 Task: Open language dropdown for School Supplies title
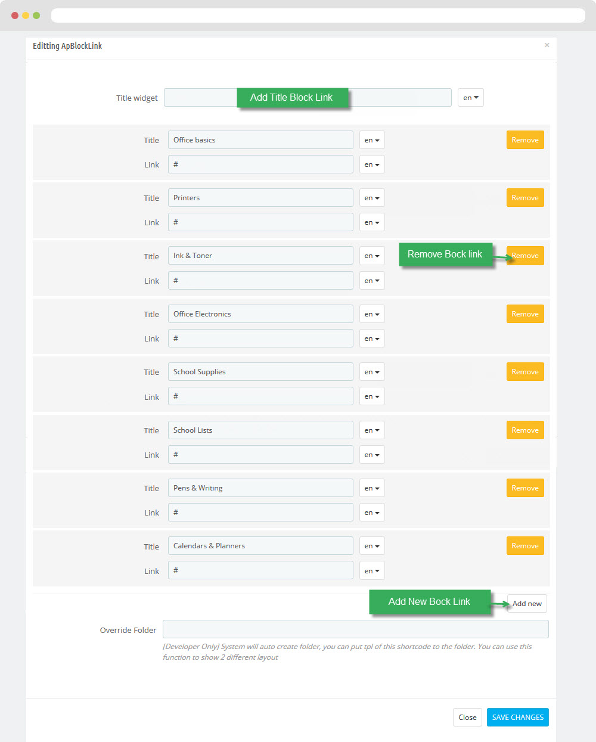372,372
